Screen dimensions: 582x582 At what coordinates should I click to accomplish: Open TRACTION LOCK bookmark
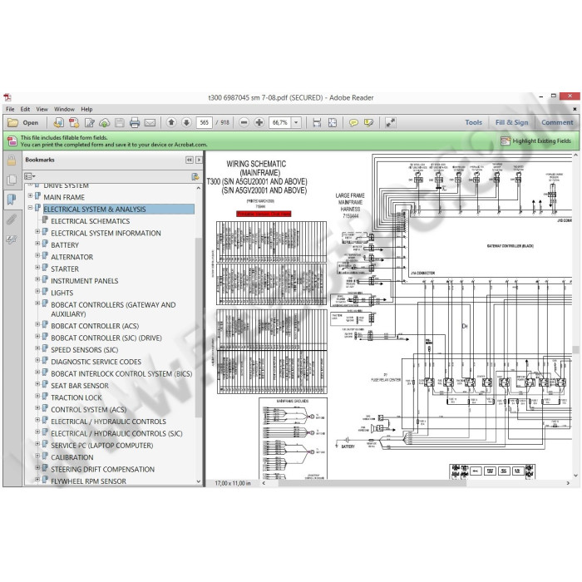pos(76,397)
